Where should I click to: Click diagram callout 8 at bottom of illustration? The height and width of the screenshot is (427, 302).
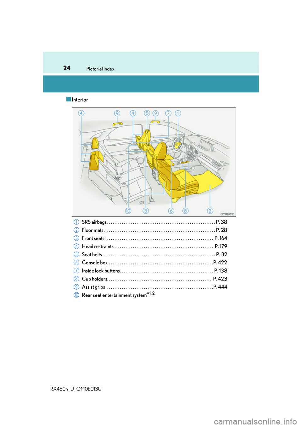186,211
